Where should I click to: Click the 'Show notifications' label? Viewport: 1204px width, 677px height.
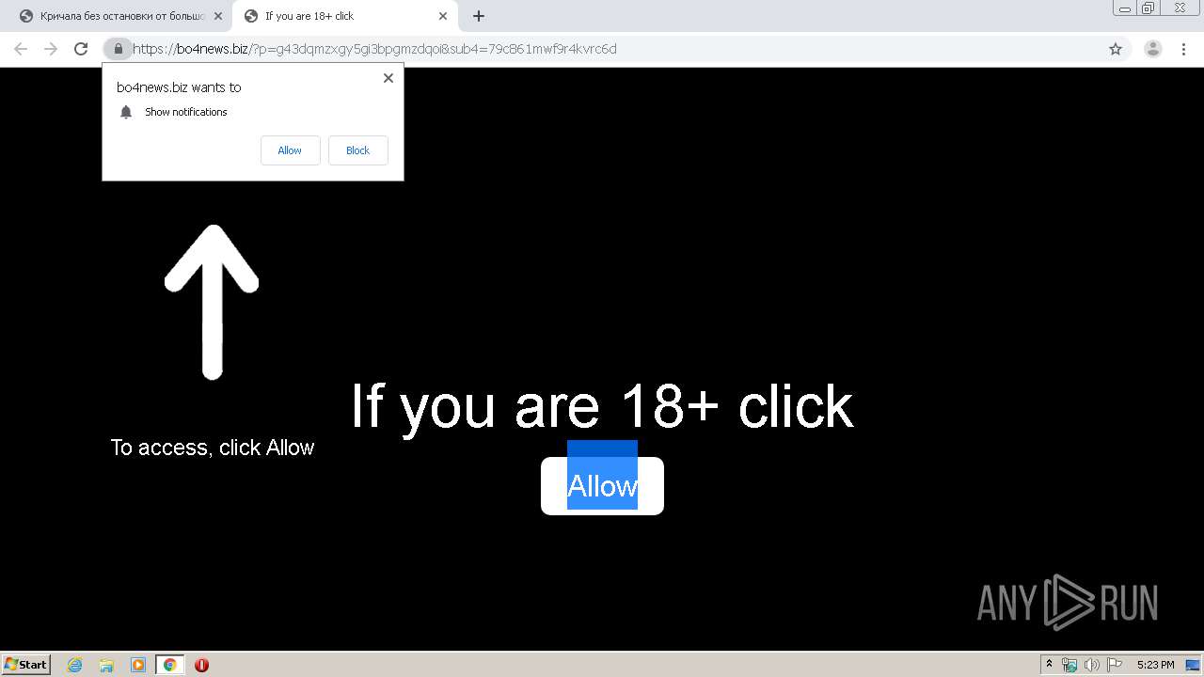tap(186, 112)
